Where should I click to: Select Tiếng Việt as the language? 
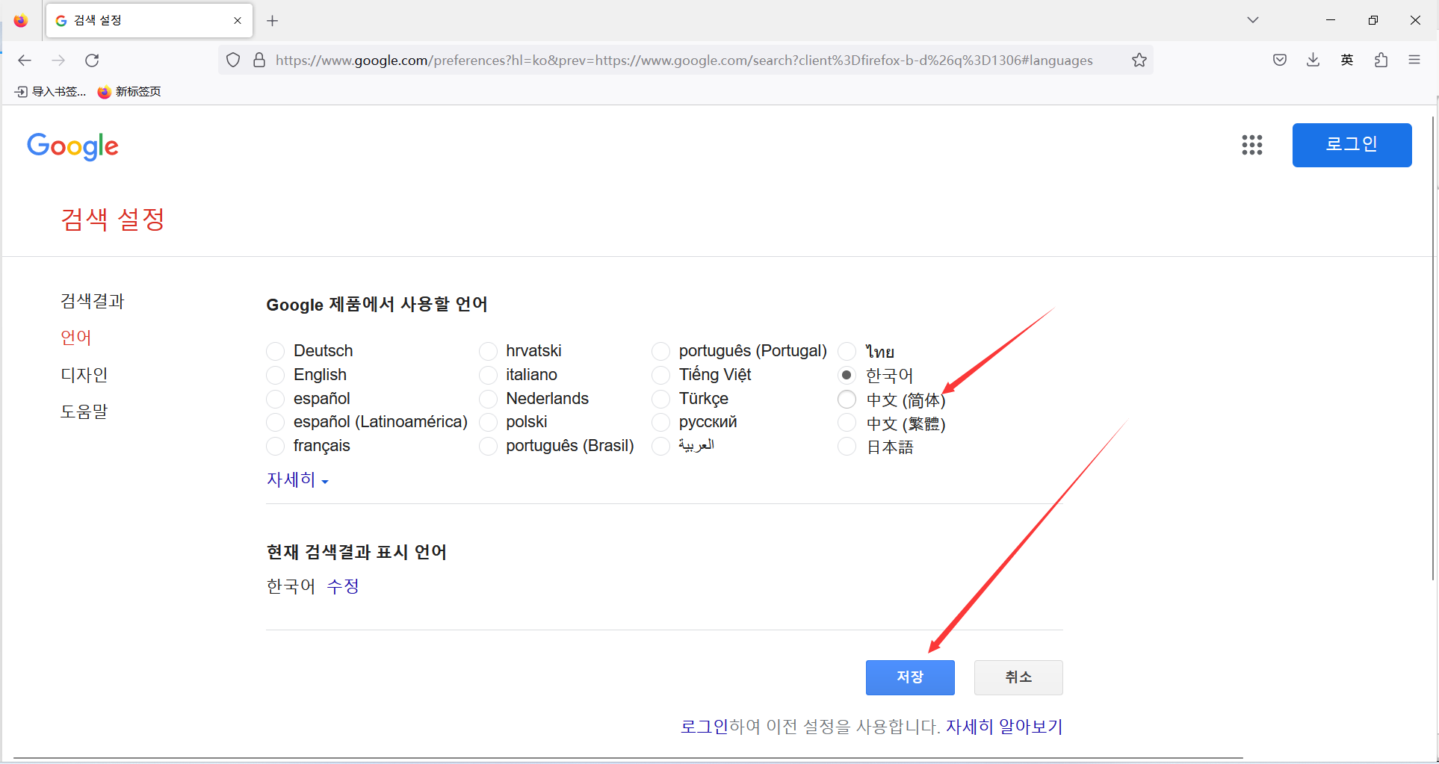[x=661, y=375]
